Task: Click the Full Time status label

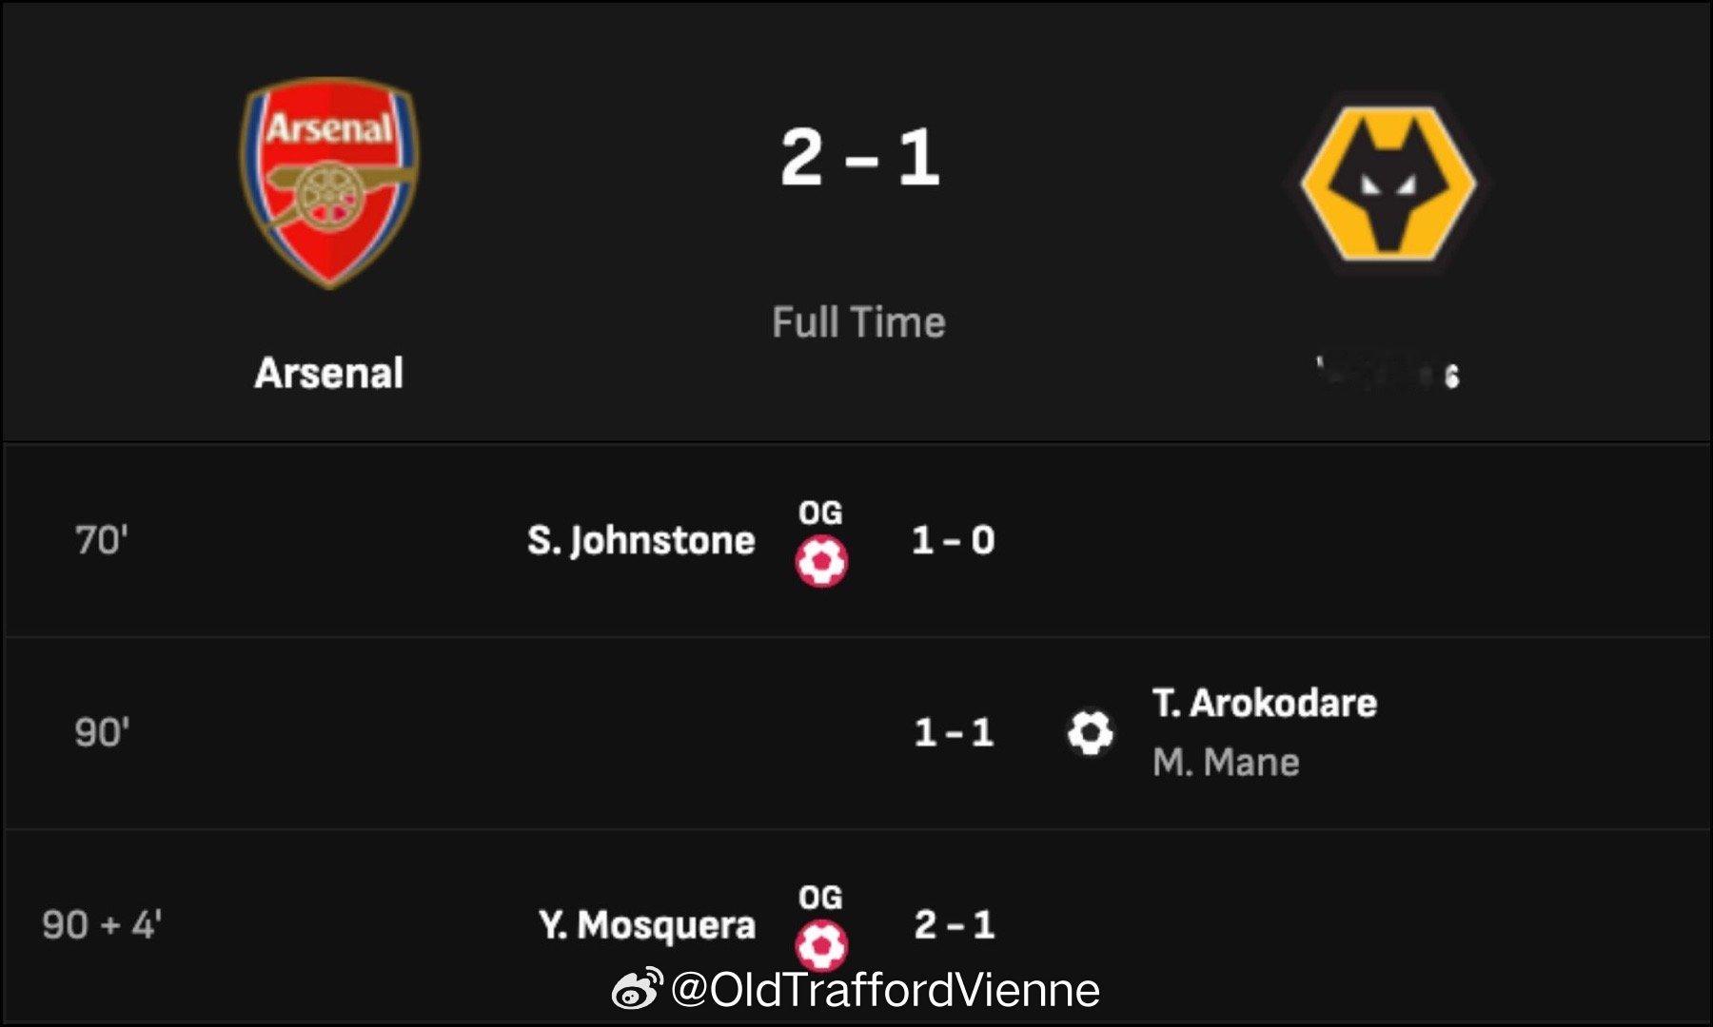Action: pyautogui.click(x=858, y=322)
